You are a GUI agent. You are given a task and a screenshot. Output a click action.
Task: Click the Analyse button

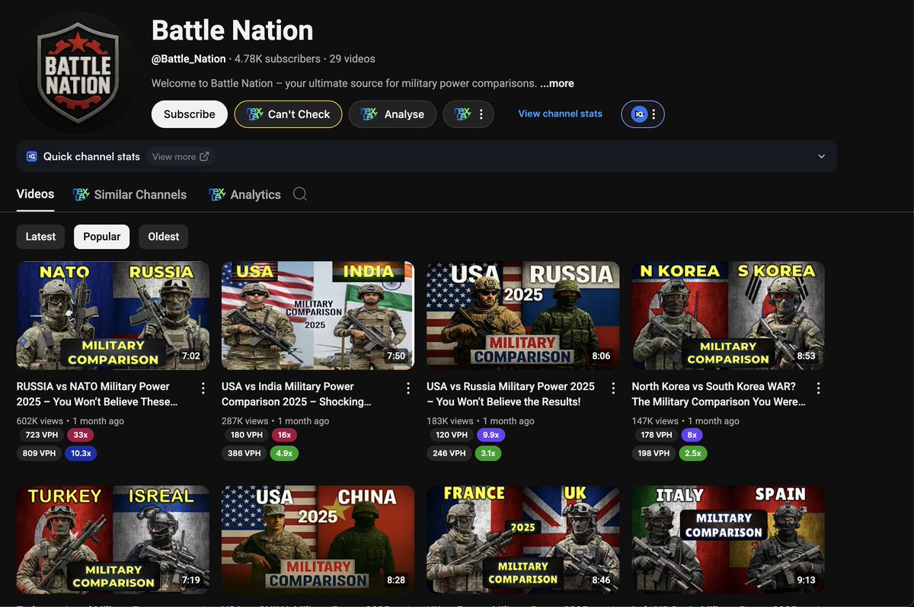[392, 114]
